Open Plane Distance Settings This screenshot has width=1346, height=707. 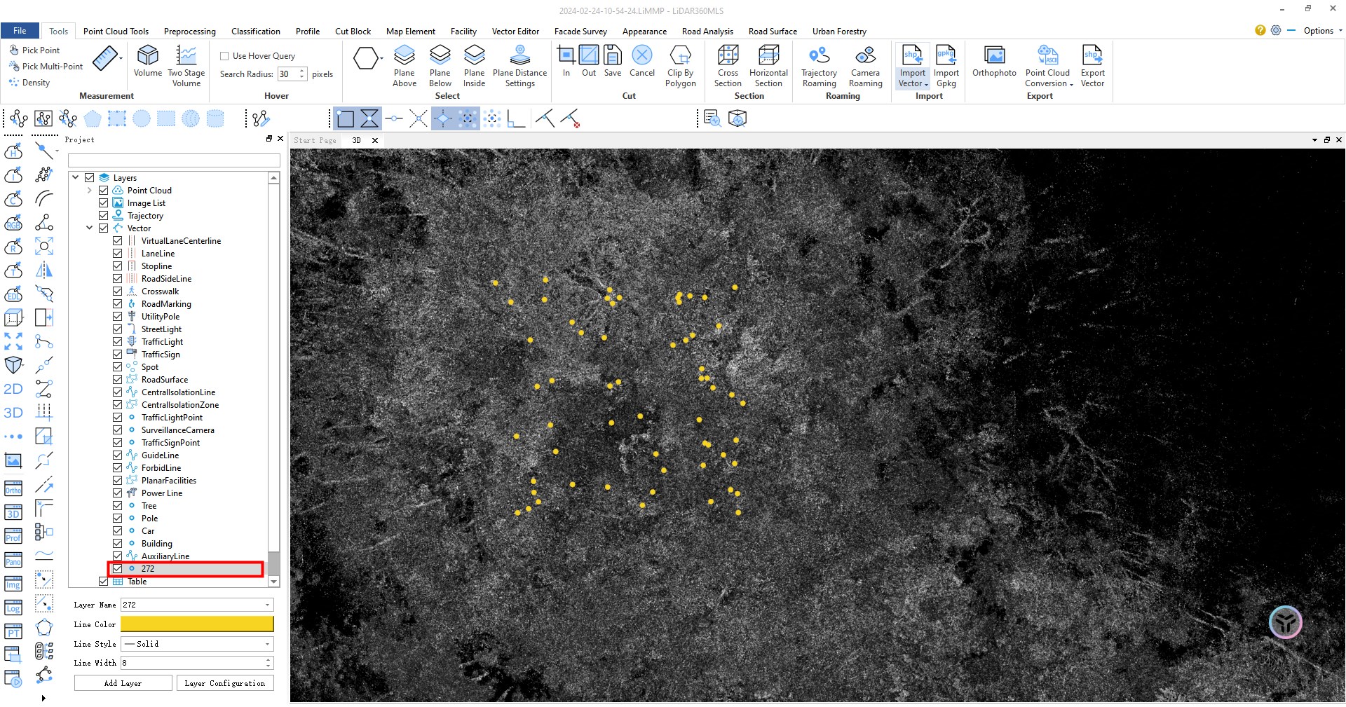click(519, 66)
